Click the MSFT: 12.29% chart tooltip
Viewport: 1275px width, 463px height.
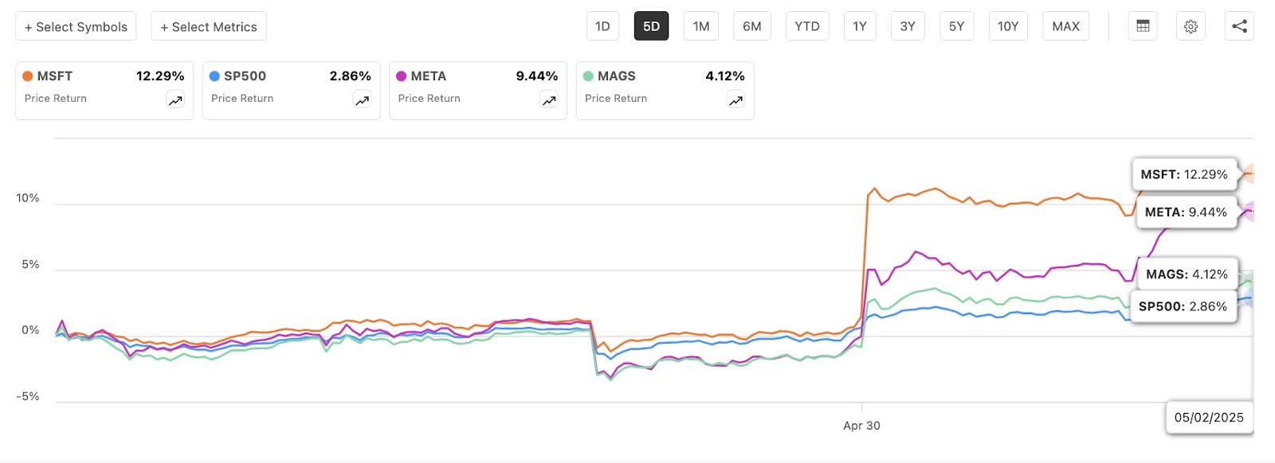coord(1184,174)
